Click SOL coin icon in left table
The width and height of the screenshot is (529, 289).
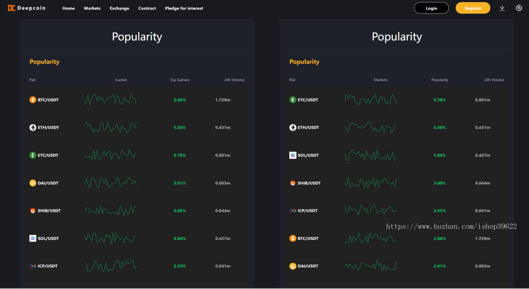pyautogui.click(x=33, y=239)
